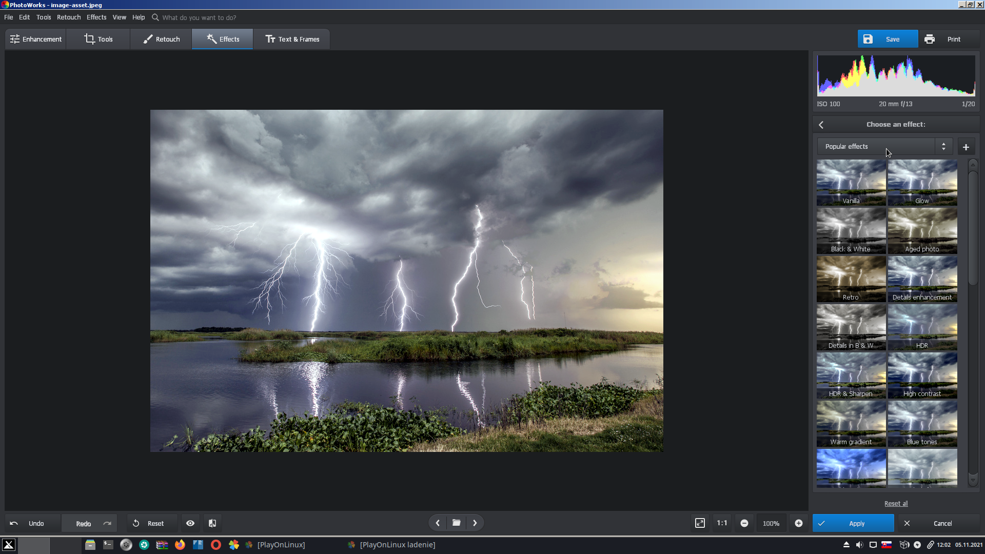985x554 pixels.
Task: Open the View menu
Action: click(x=120, y=17)
